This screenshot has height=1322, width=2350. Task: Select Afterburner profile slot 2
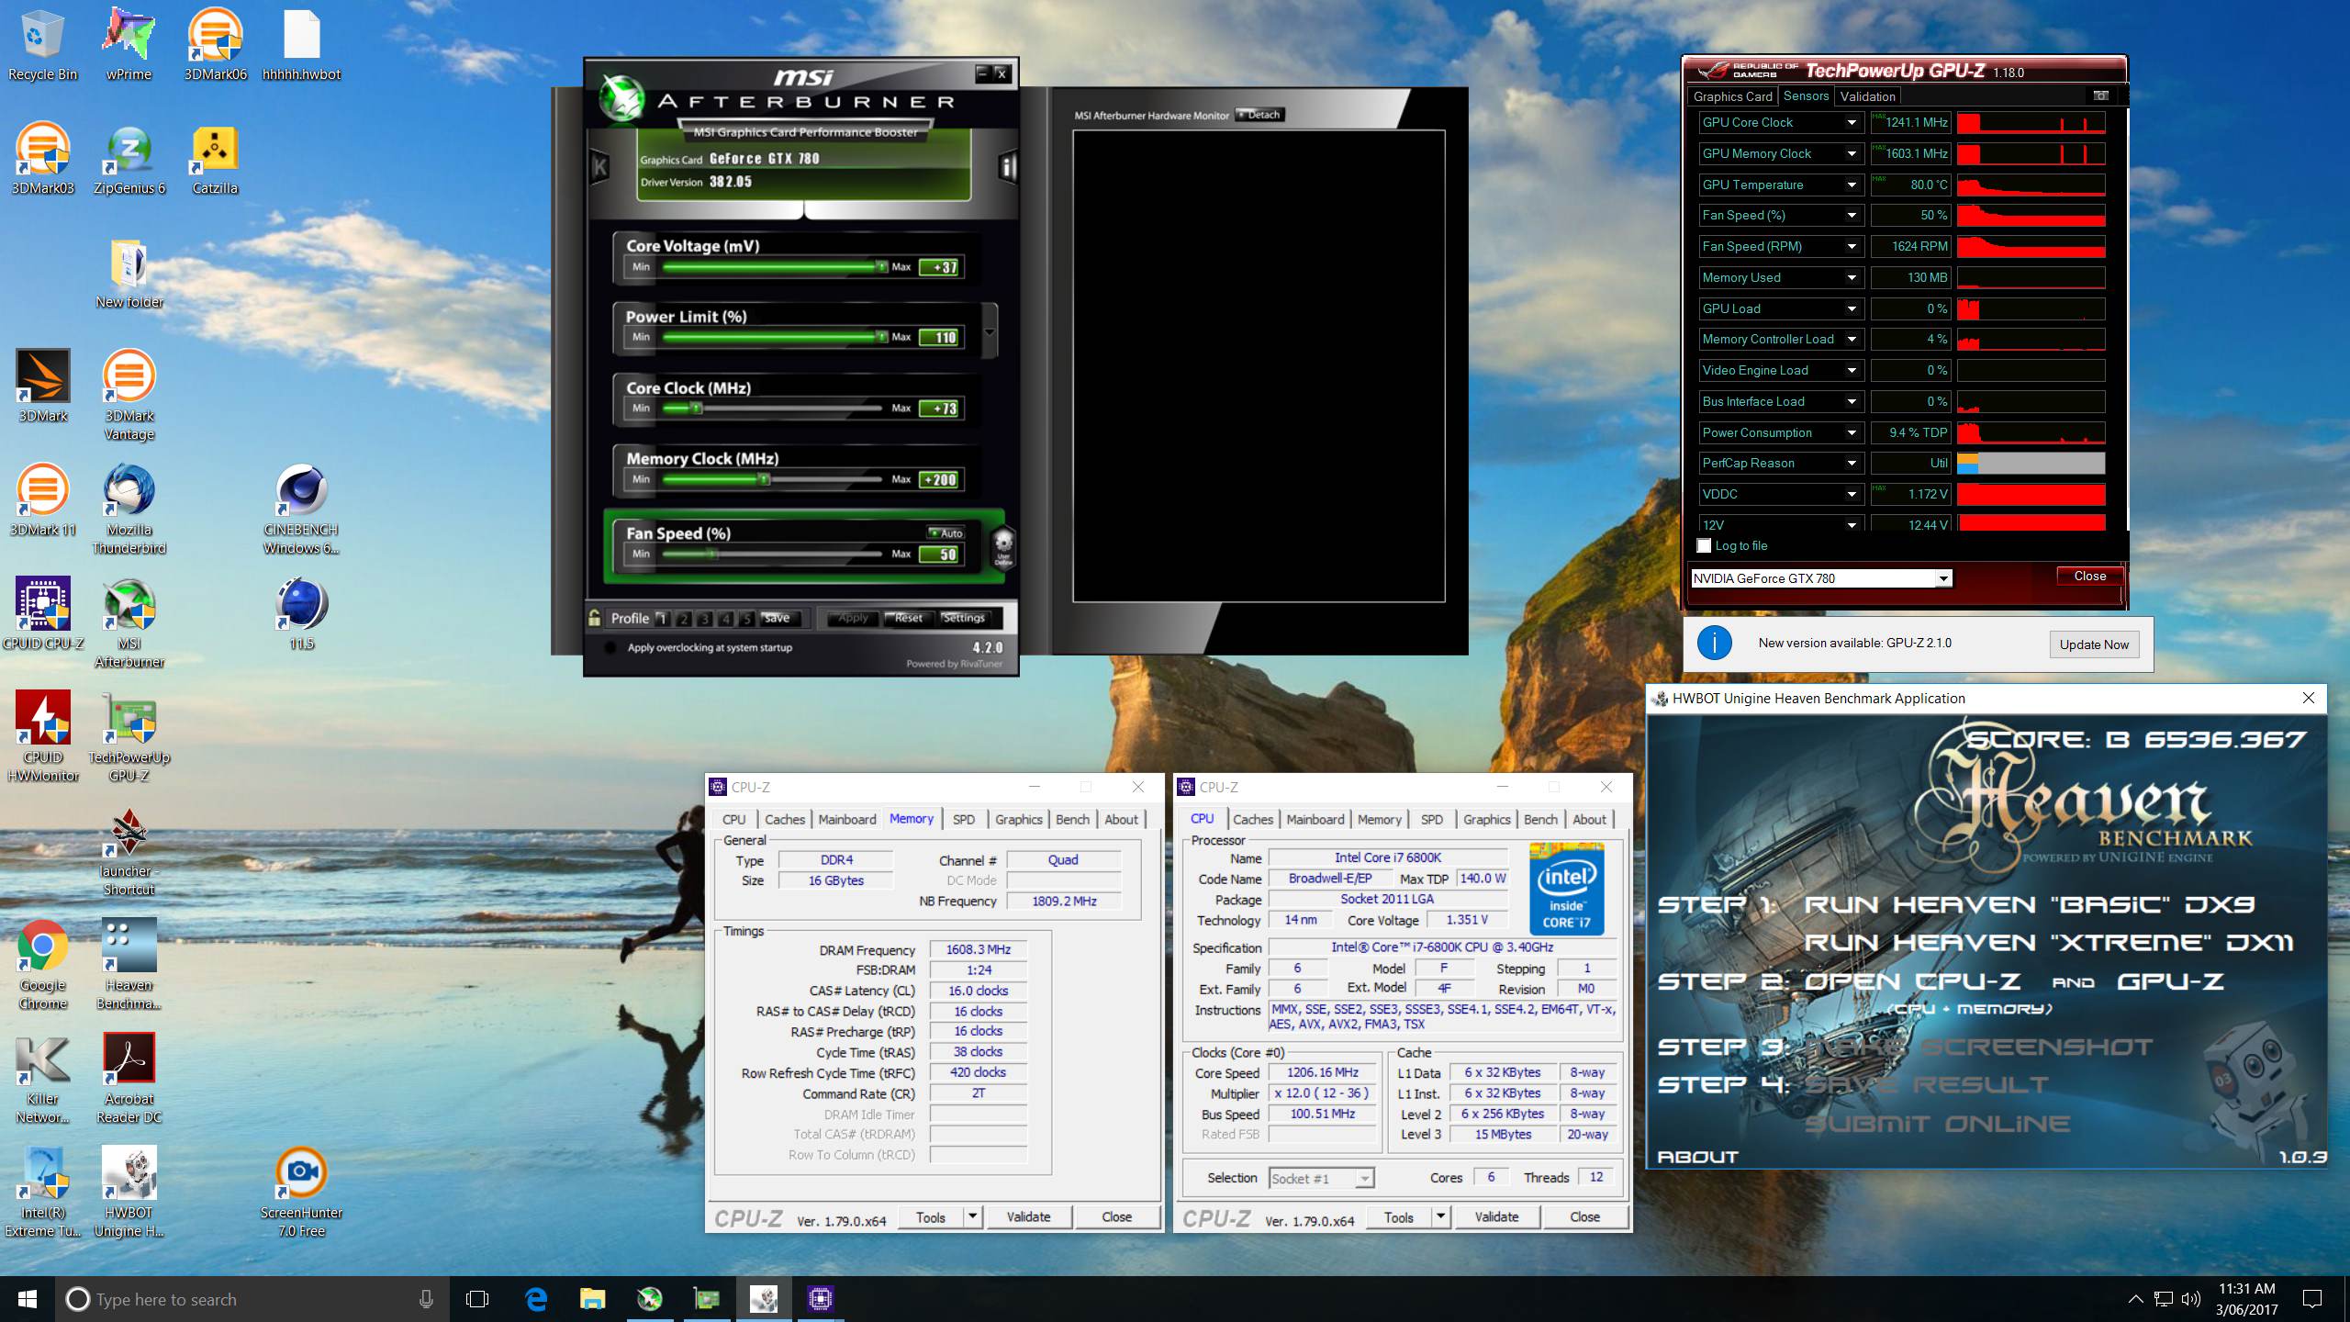point(684,619)
